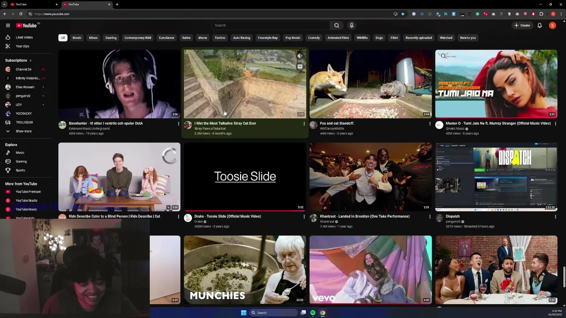Click the Create button
Image resolution: width=566 pixels, height=318 pixels.
click(522, 25)
